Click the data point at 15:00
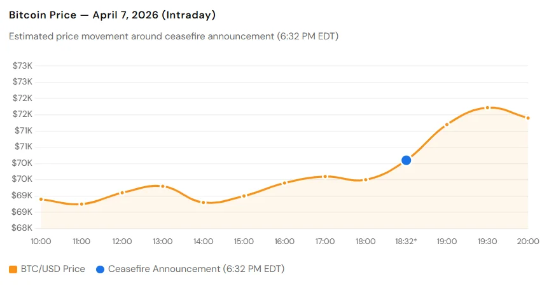The height and width of the screenshot is (286, 549). pyautogui.click(x=244, y=196)
